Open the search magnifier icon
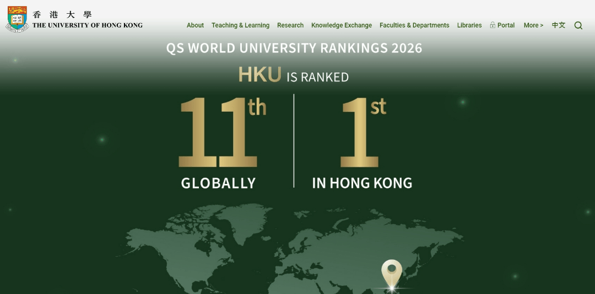This screenshot has height=294, width=595. (x=578, y=25)
